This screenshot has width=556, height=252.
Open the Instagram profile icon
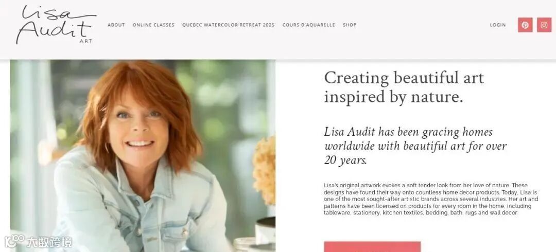544,25
